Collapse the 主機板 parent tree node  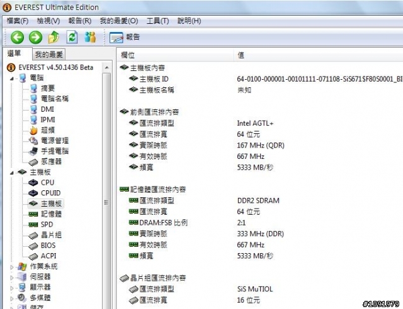(11, 173)
